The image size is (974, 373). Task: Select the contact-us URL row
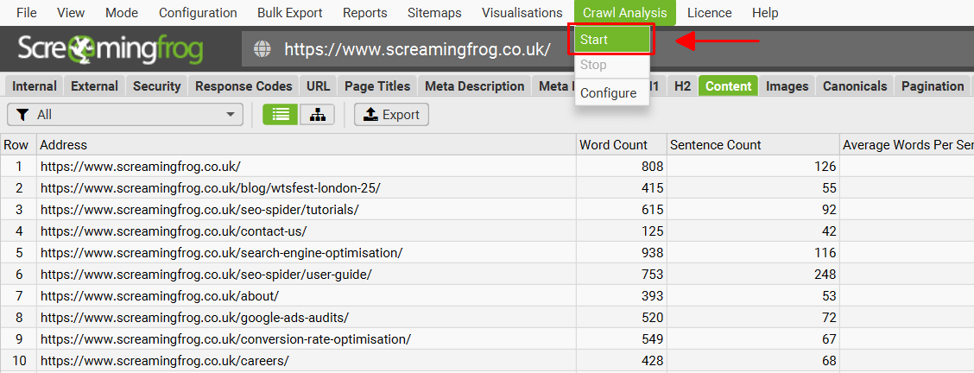(487, 231)
